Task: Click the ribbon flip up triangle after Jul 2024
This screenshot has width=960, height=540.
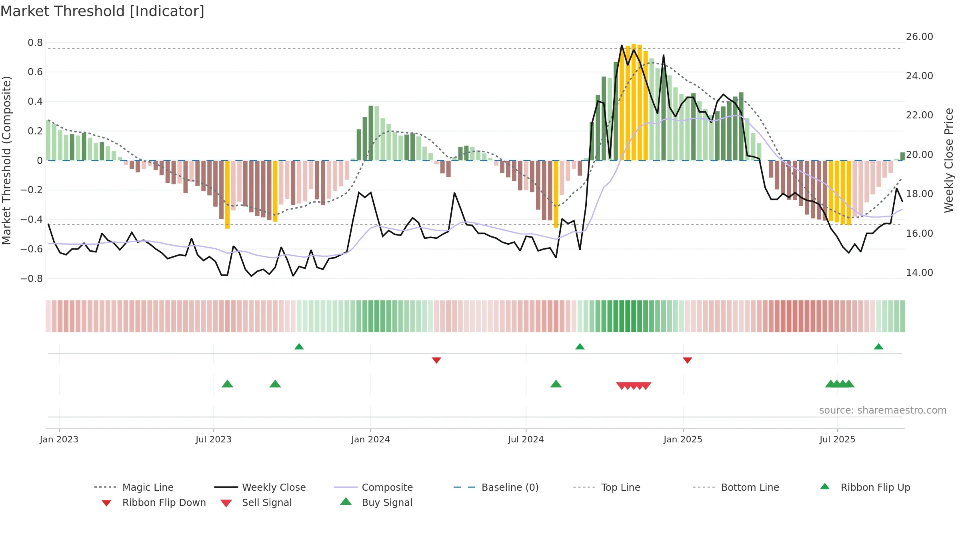Action: (580, 346)
